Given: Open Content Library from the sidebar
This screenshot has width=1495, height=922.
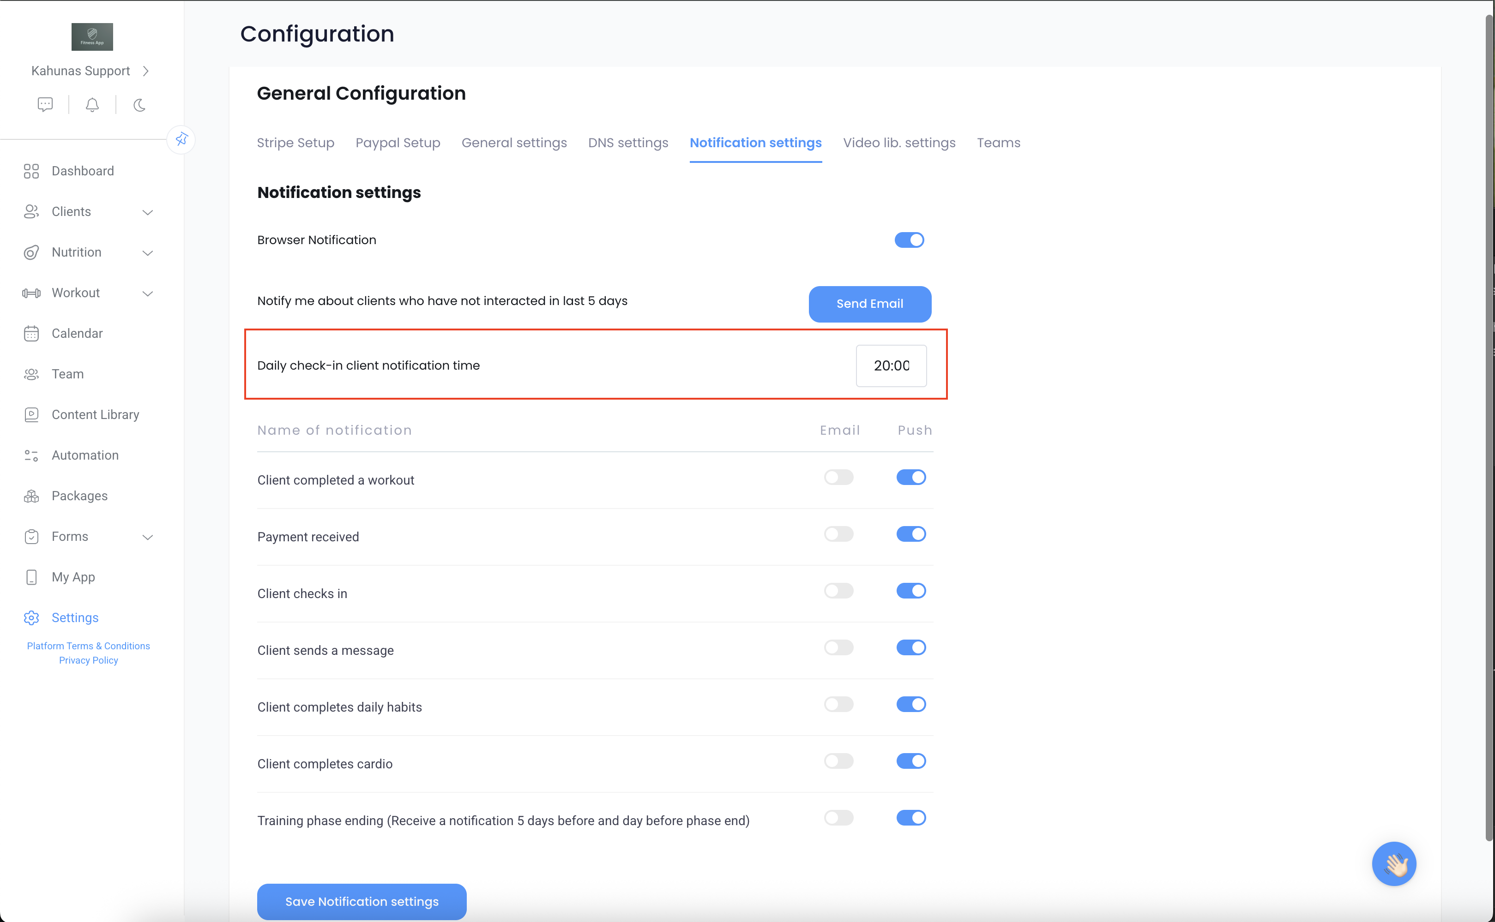Looking at the screenshot, I should coord(95,415).
